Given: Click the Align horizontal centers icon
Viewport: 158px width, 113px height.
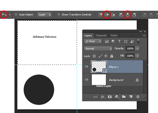Looking at the screenshot, I should pos(128,15).
